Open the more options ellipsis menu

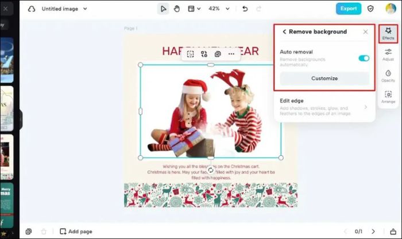click(x=231, y=54)
